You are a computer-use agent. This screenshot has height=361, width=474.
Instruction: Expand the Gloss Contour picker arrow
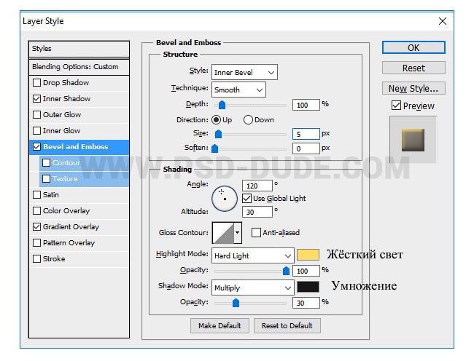(x=238, y=232)
